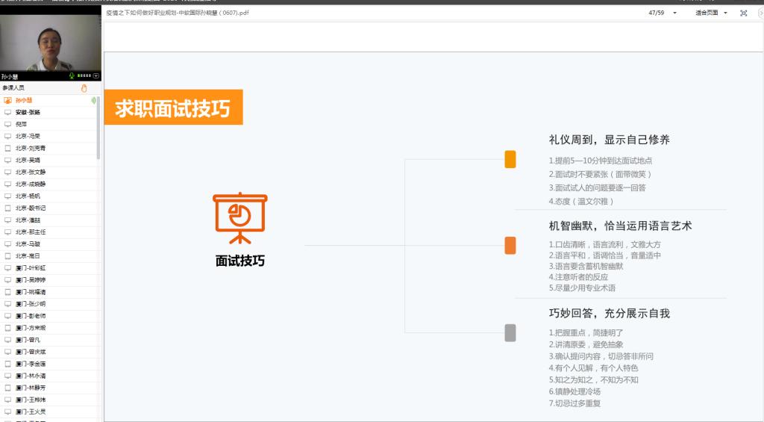Click the orange 求职面试技巧 slide title
This screenshot has width=764, height=422.
click(x=173, y=108)
